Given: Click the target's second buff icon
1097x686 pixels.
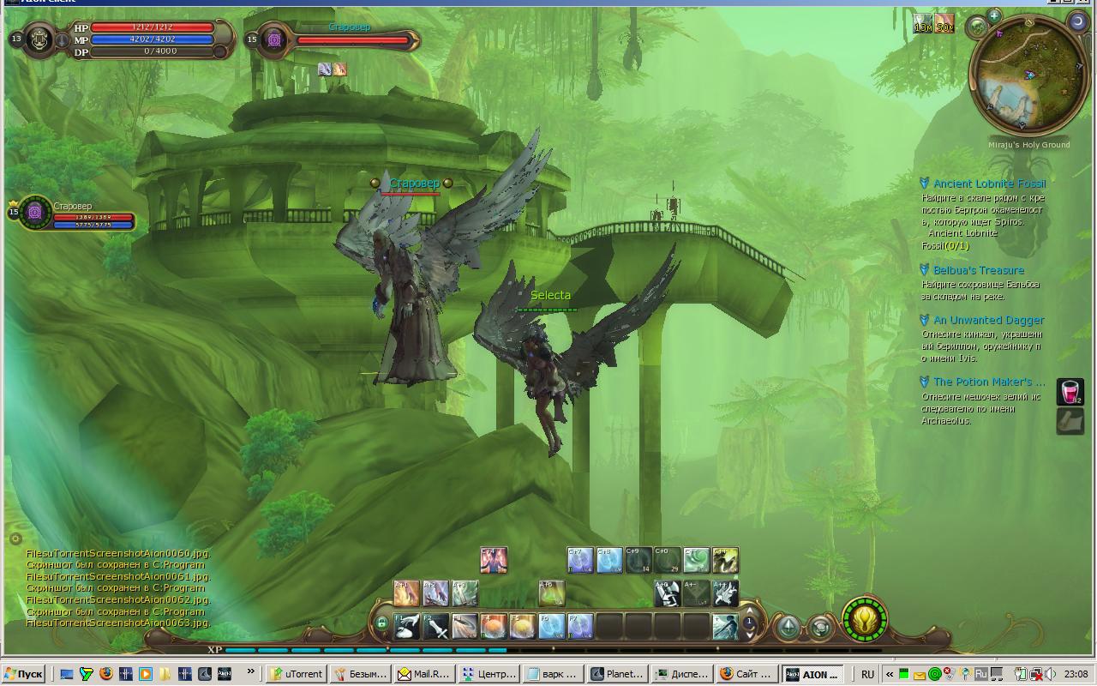Looking at the screenshot, I should (x=340, y=69).
